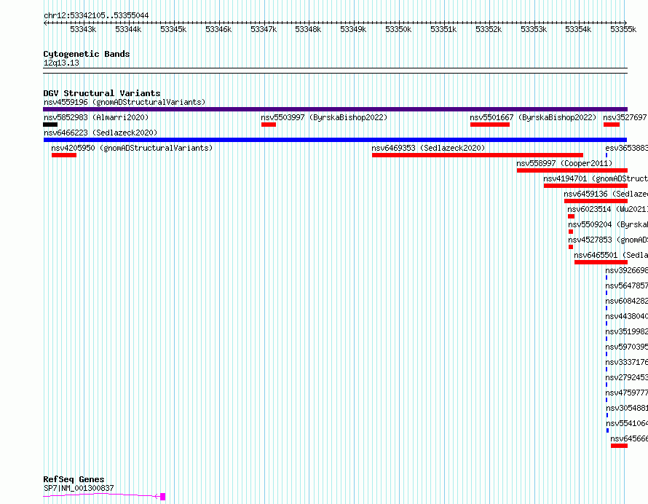
Task: Select the nsv4759777 variant label
Action: pos(626,393)
